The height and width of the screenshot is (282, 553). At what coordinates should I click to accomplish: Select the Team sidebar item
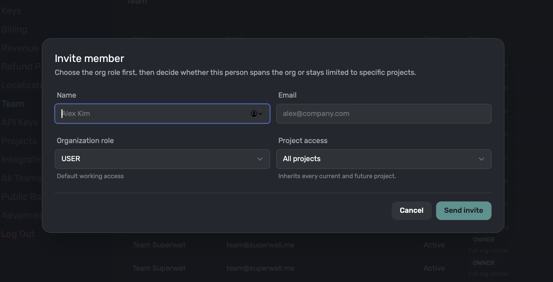(13, 104)
